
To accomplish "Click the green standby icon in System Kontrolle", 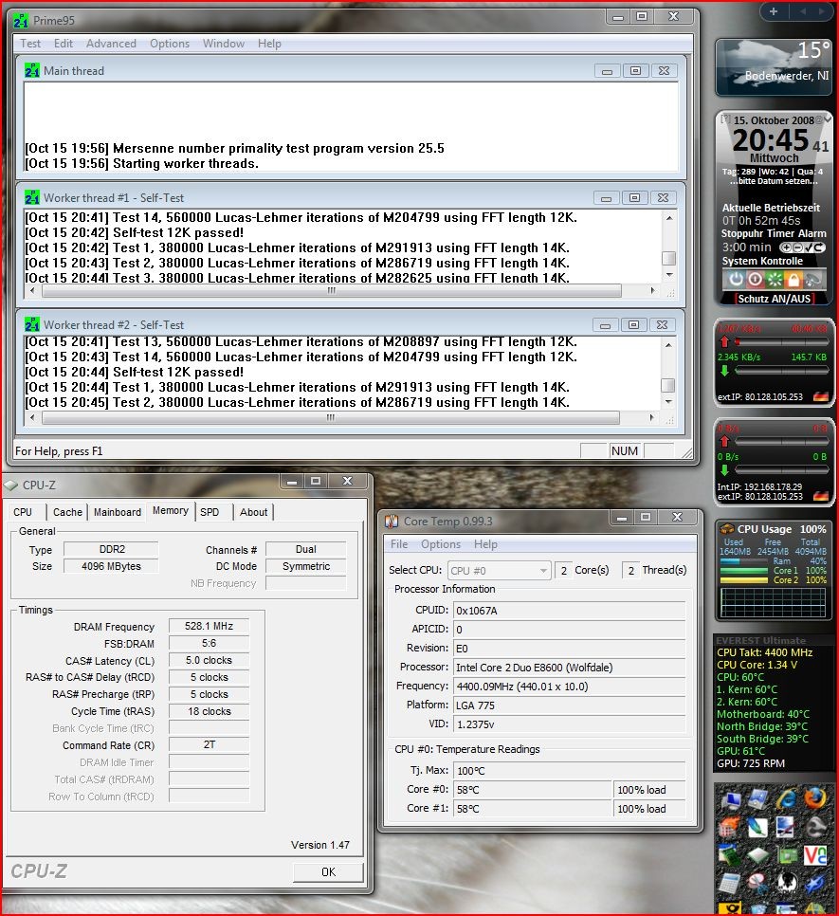I will (x=775, y=279).
